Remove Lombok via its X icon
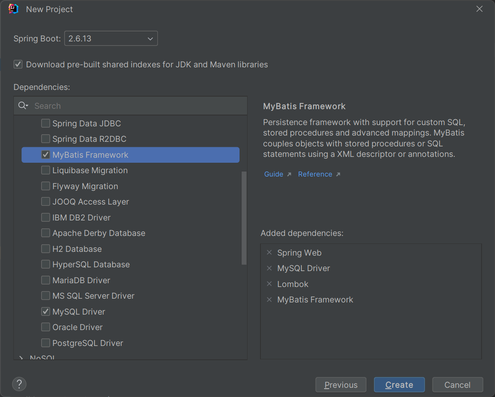This screenshot has height=397, width=495. click(x=269, y=284)
